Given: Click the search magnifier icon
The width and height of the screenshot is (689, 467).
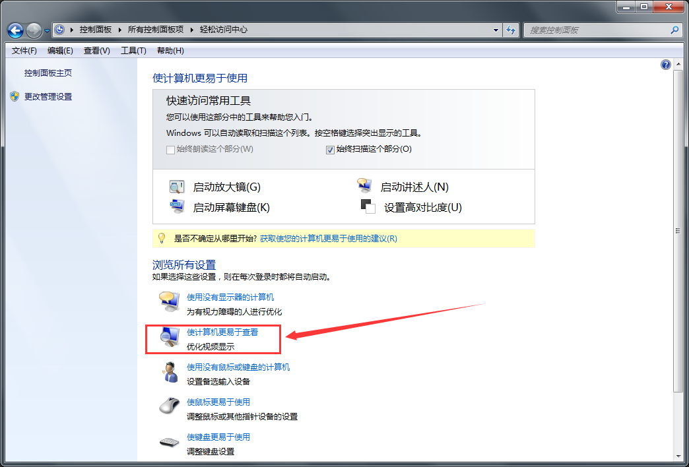Looking at the screenshot, I should click(x=674, y=30).
